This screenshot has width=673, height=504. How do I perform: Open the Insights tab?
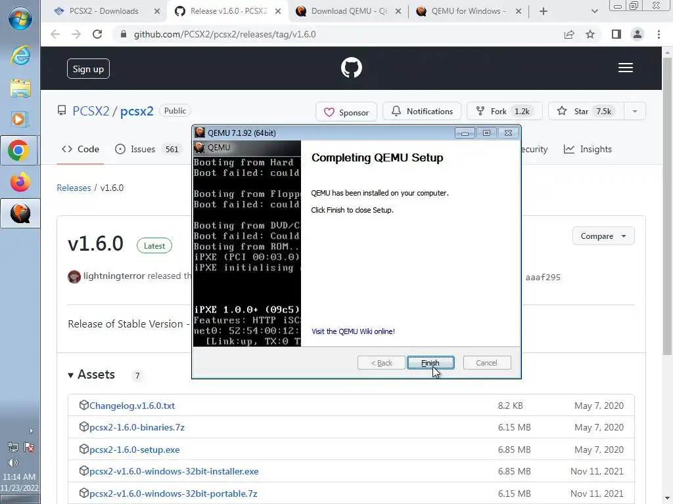coord(588,149)
